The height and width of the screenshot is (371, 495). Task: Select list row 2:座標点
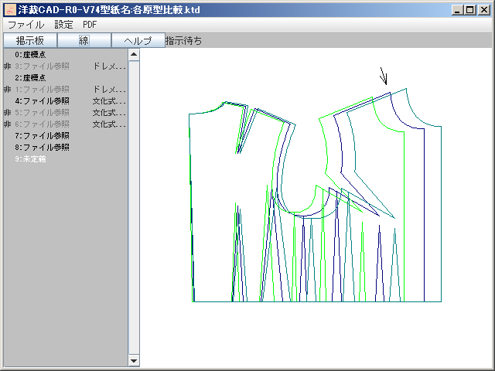[66, 77]
